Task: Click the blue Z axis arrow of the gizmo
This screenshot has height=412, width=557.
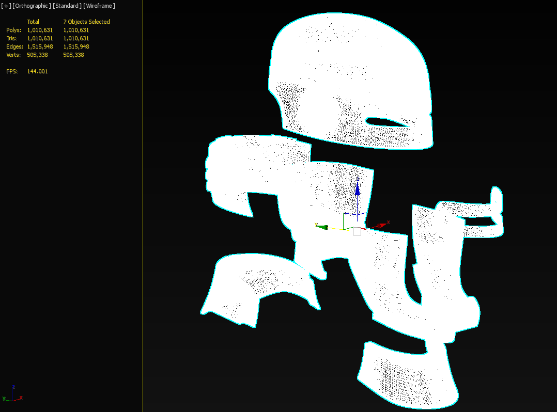Action: [x=357, y=190]
